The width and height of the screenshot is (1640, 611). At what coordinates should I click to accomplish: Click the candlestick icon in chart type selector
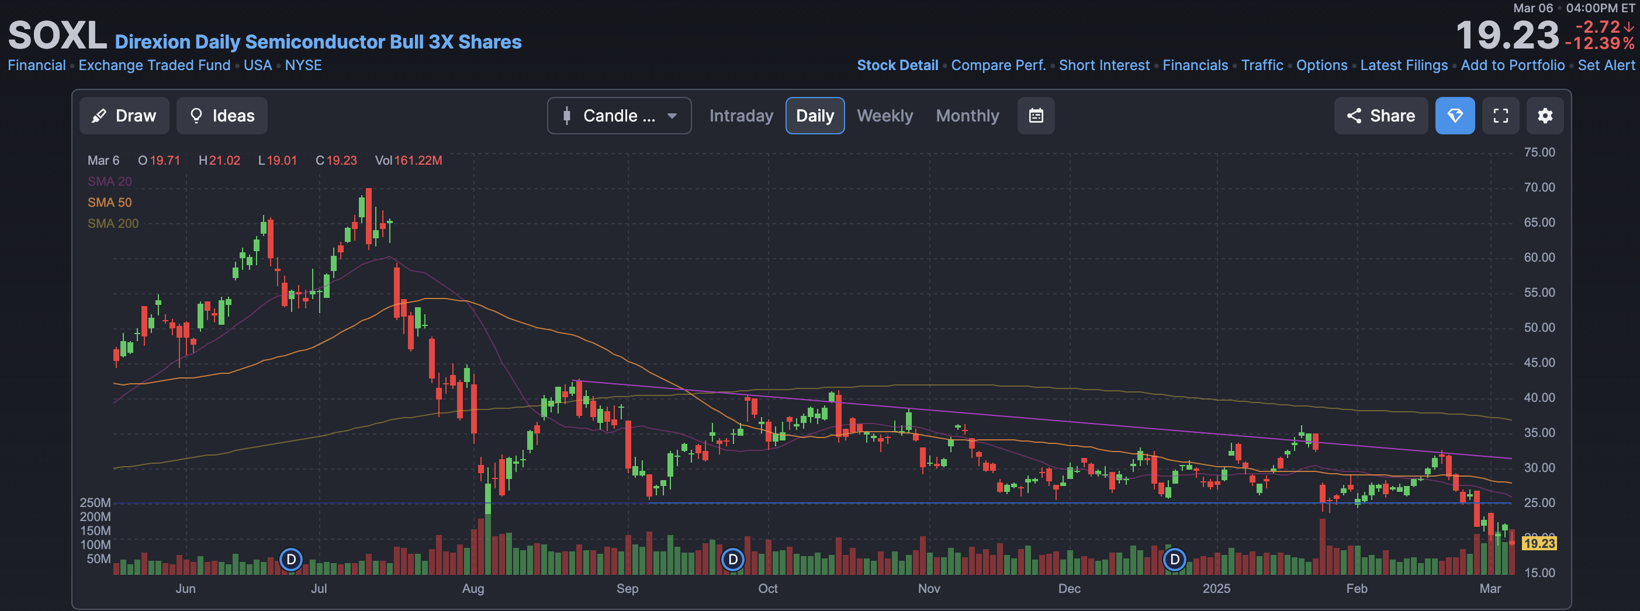pos(566,116)
